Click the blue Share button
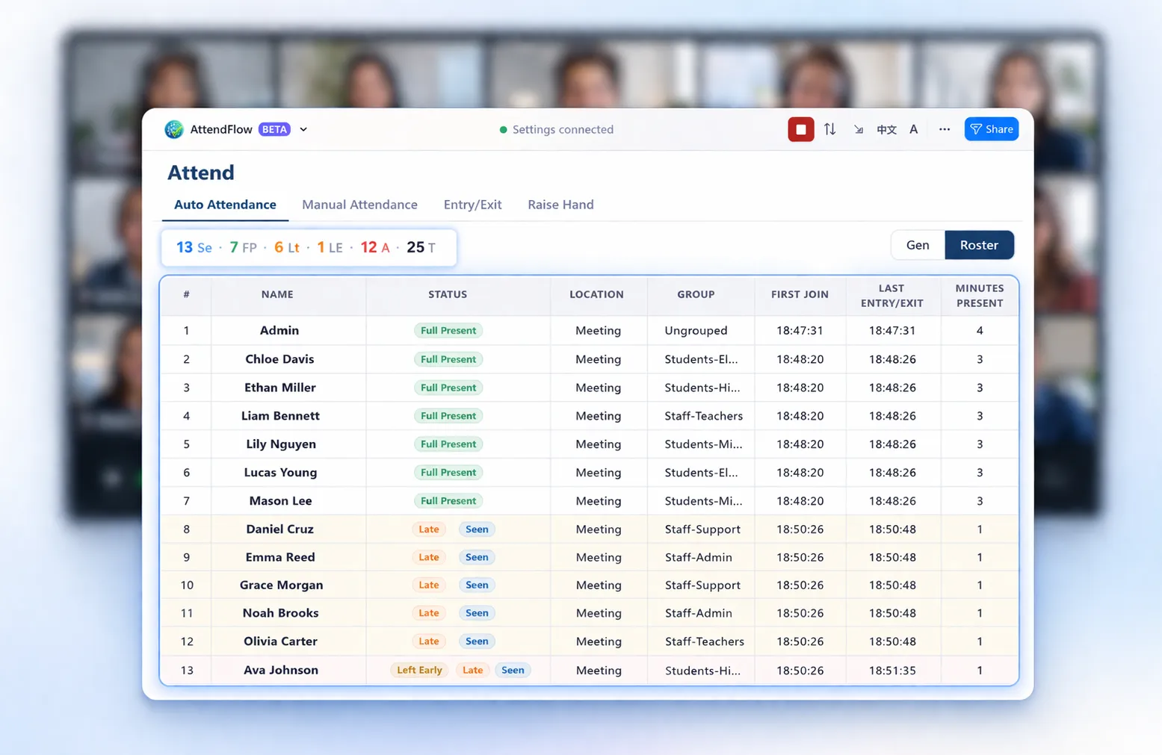The width and height of the screenshot is (1162, 755). [991, 128]
